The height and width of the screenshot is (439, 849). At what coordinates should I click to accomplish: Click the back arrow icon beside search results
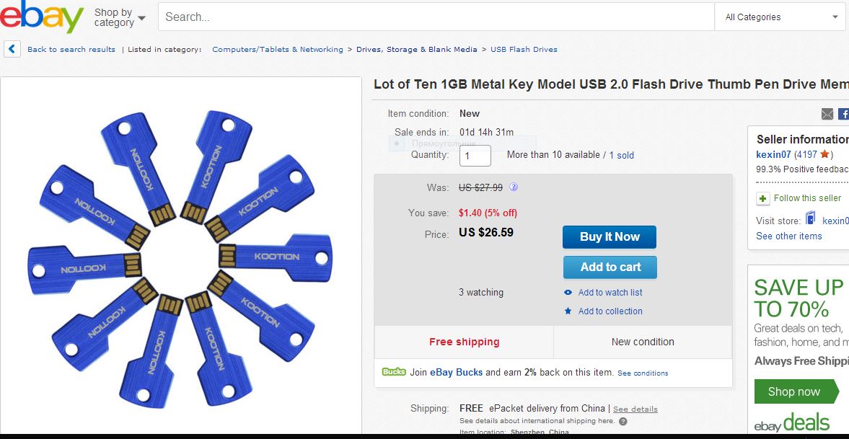tap(12, 49)
